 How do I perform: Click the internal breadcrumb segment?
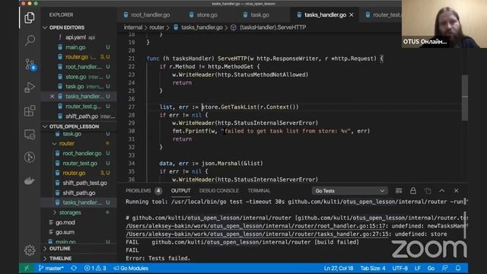133,27
